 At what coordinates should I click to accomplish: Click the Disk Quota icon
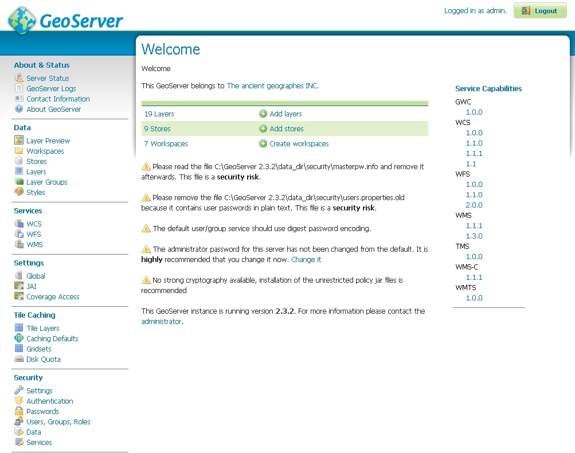(x=19, y=359)
